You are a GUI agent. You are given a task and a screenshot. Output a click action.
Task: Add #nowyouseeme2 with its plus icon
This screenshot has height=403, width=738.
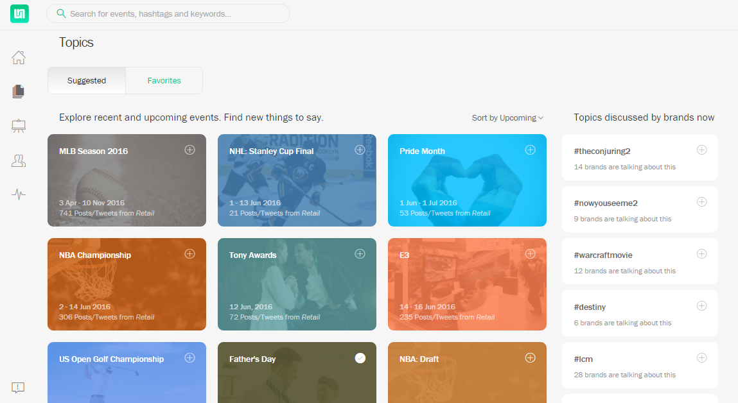click(702, 202)
